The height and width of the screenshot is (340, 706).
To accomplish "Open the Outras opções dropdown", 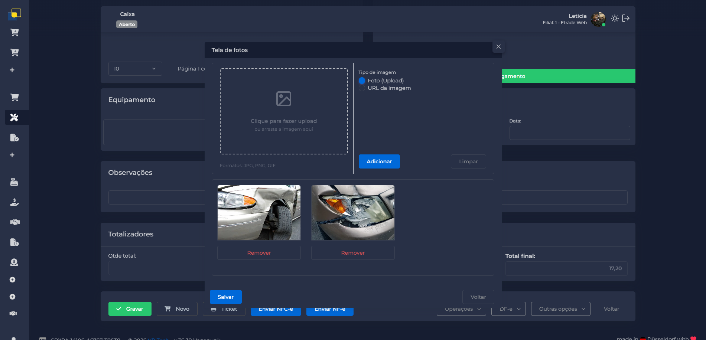I will pos(561,309).
